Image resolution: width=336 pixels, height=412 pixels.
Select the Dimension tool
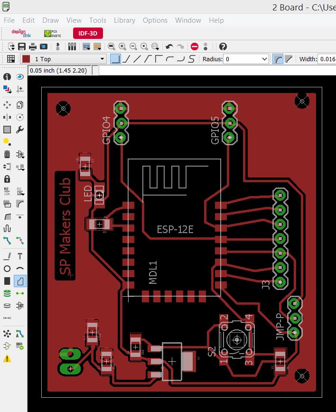7,318
